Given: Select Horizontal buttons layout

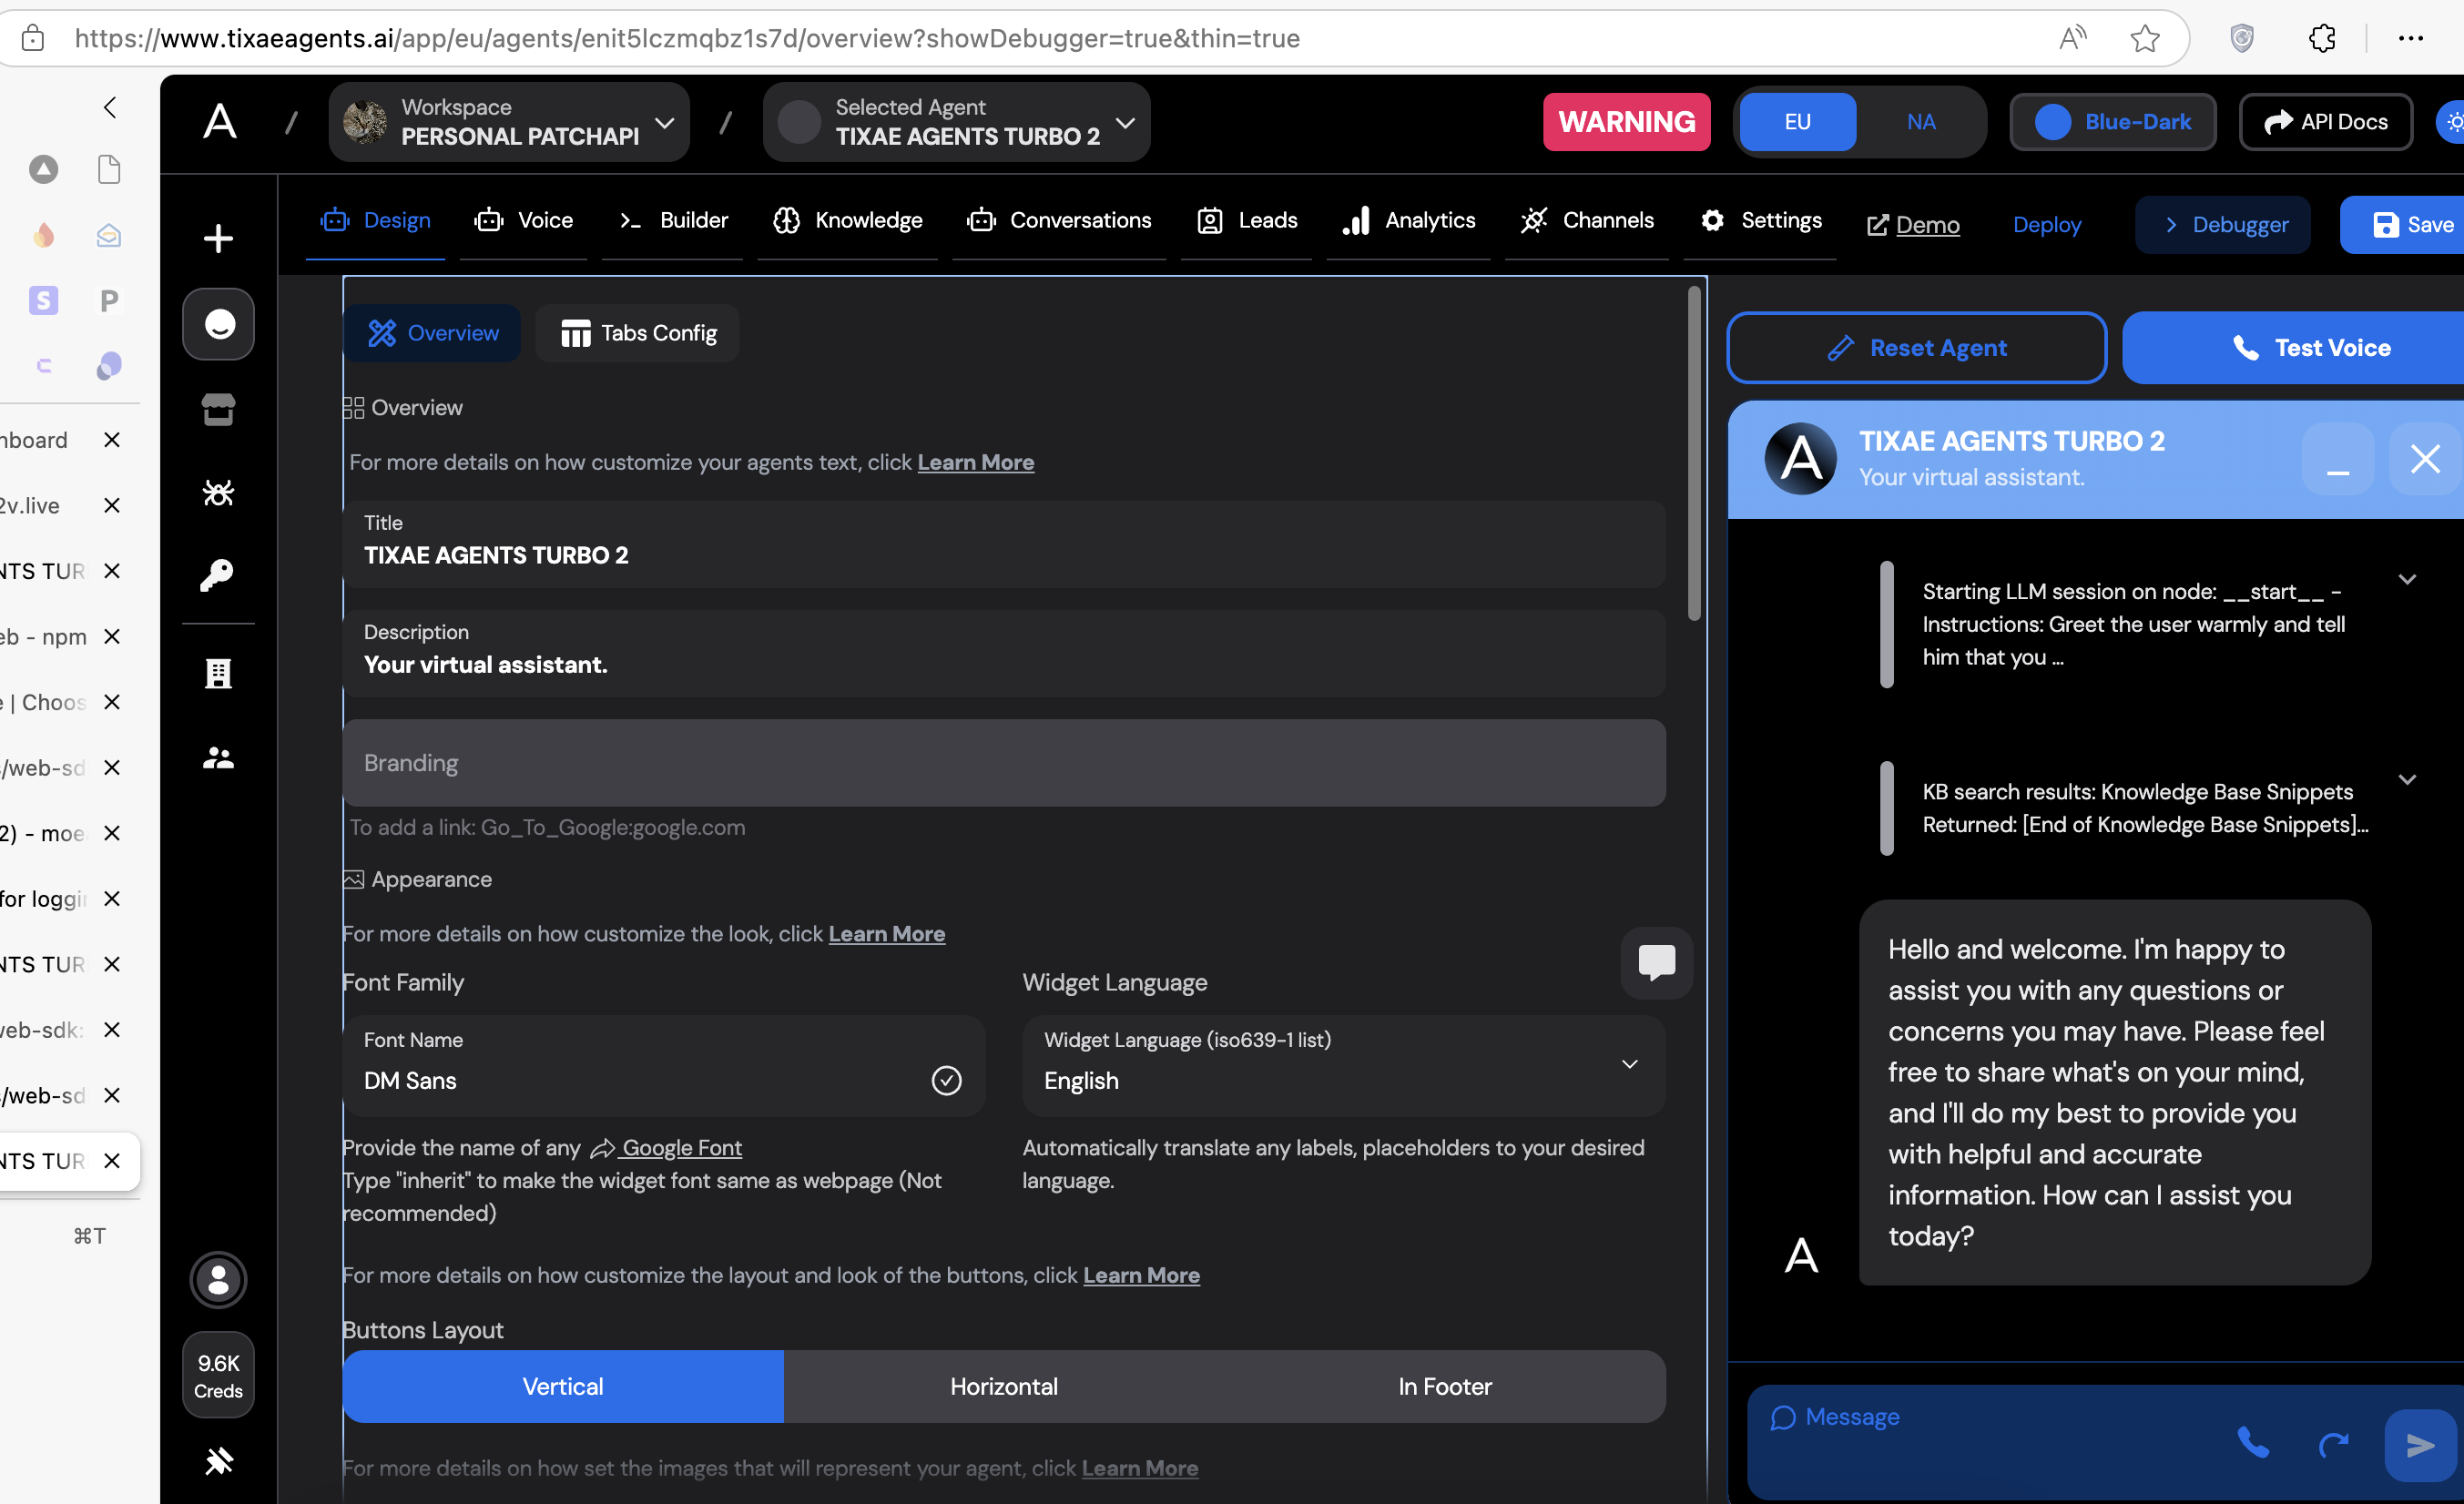Looking at the screenshot, I should pos(1003,1386).
